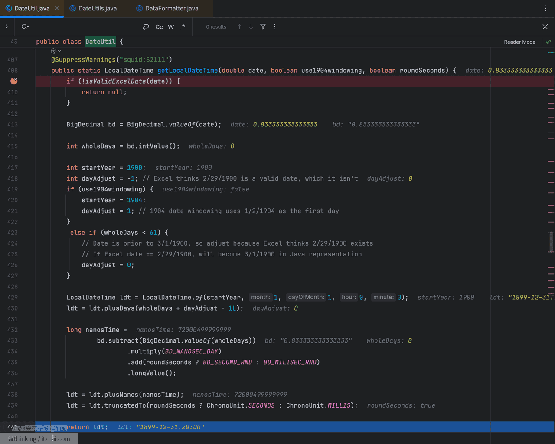The height and width of the screenshot is (444, 555).
Task: Expand the replace field chevron in search bar
Action: pos(7,26)
